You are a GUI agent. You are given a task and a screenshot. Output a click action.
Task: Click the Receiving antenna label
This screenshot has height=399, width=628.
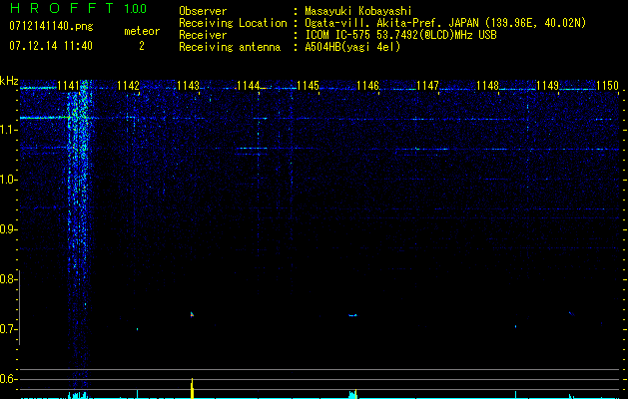pos(230,47)
